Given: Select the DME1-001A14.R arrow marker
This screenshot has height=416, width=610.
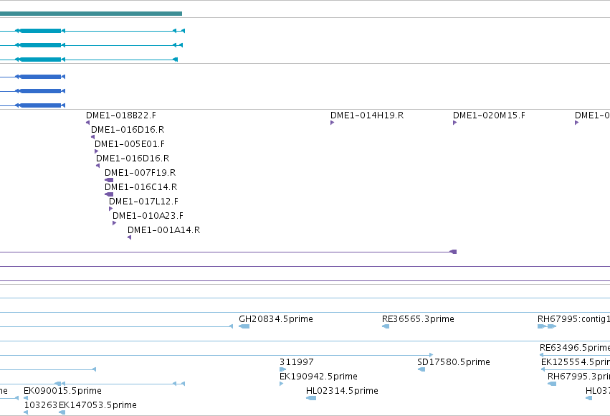Looking at the screenshot, I should click(130, 237).
